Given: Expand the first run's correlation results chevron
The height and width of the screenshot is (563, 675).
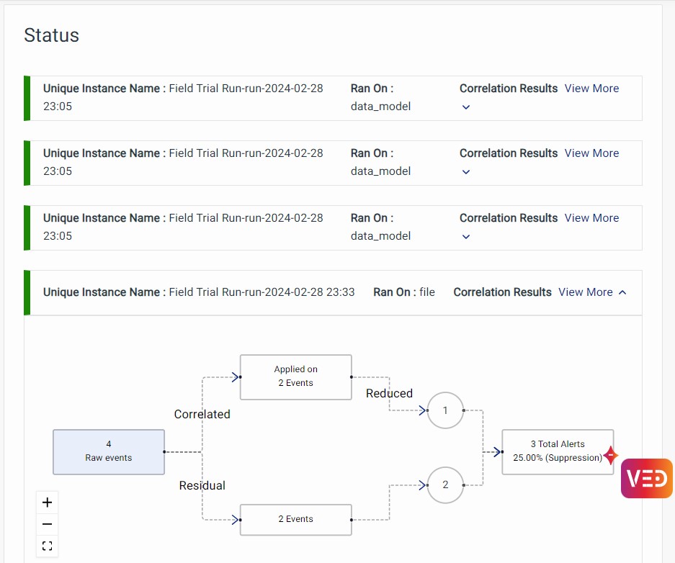Looking at the screenshot, I should pyautogui.click(x=466, y=107).
